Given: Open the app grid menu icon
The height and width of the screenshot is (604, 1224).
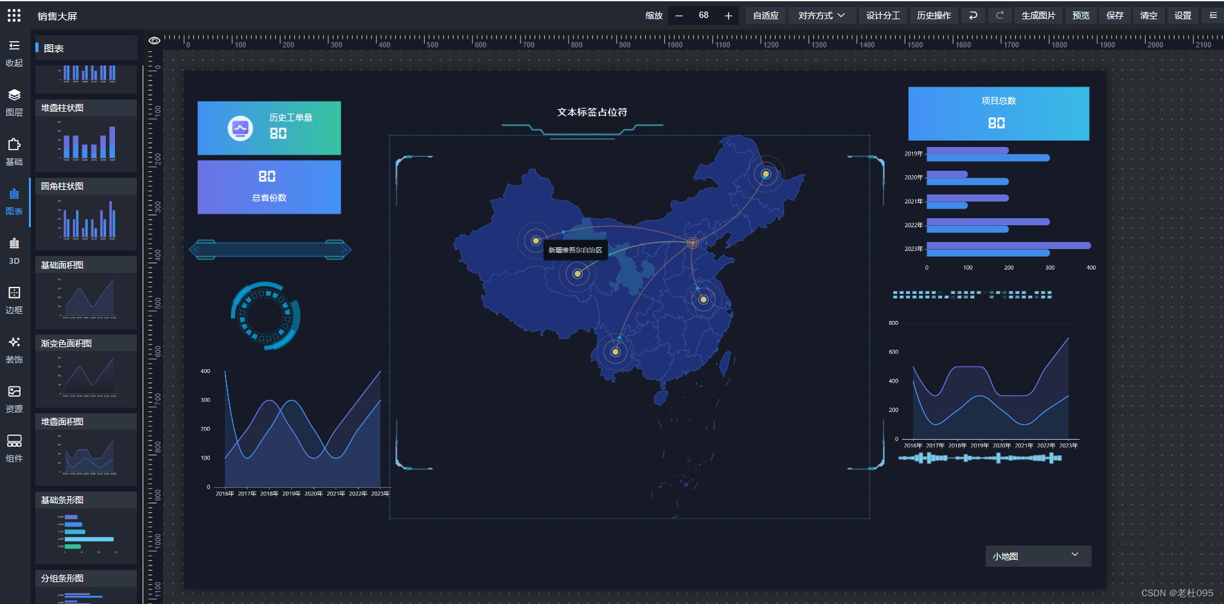Looking at the screenshot, I should pyautogui.click(x=14, y=15).
